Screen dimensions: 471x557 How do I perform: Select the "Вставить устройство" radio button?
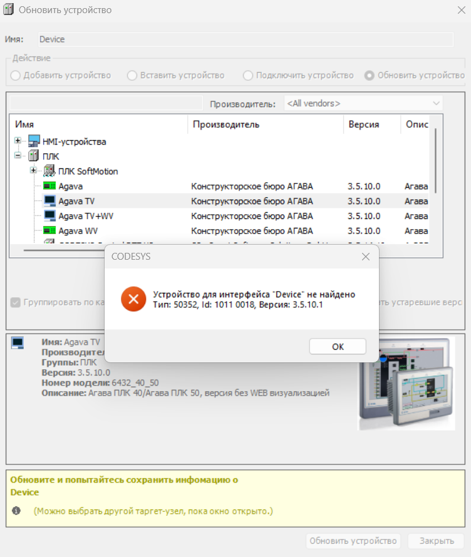pyautogui.click(x=132, y=75)
